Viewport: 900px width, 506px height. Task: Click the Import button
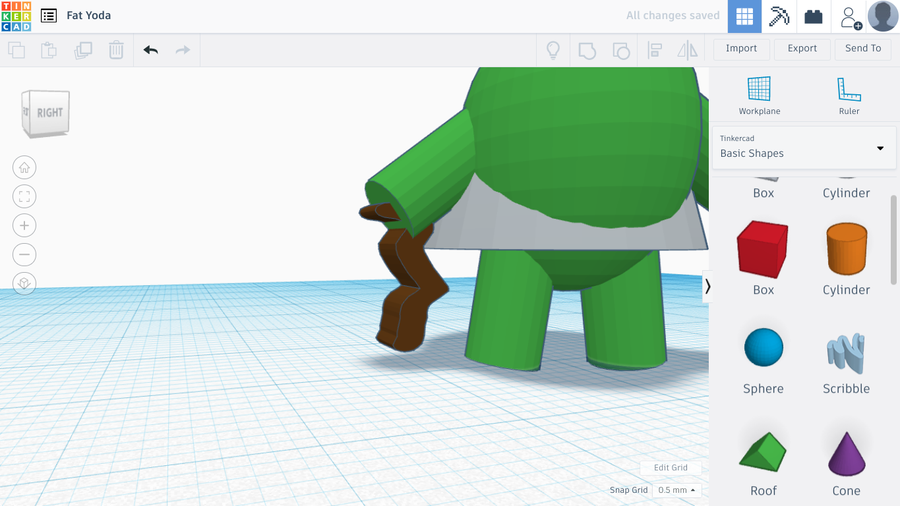tap(741, 49)
